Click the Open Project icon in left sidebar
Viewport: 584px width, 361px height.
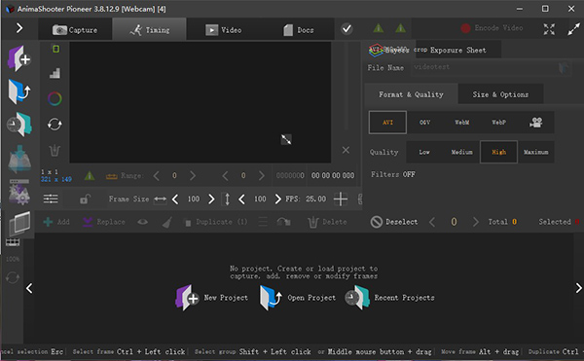18,91
